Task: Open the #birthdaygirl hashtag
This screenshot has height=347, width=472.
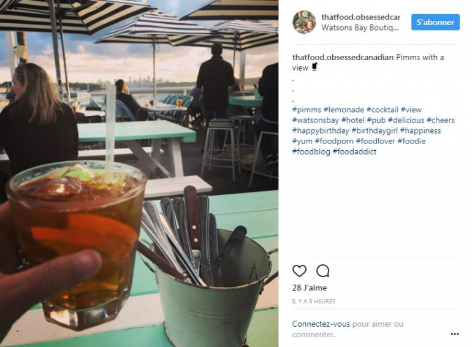Action: tap(375, 131)
